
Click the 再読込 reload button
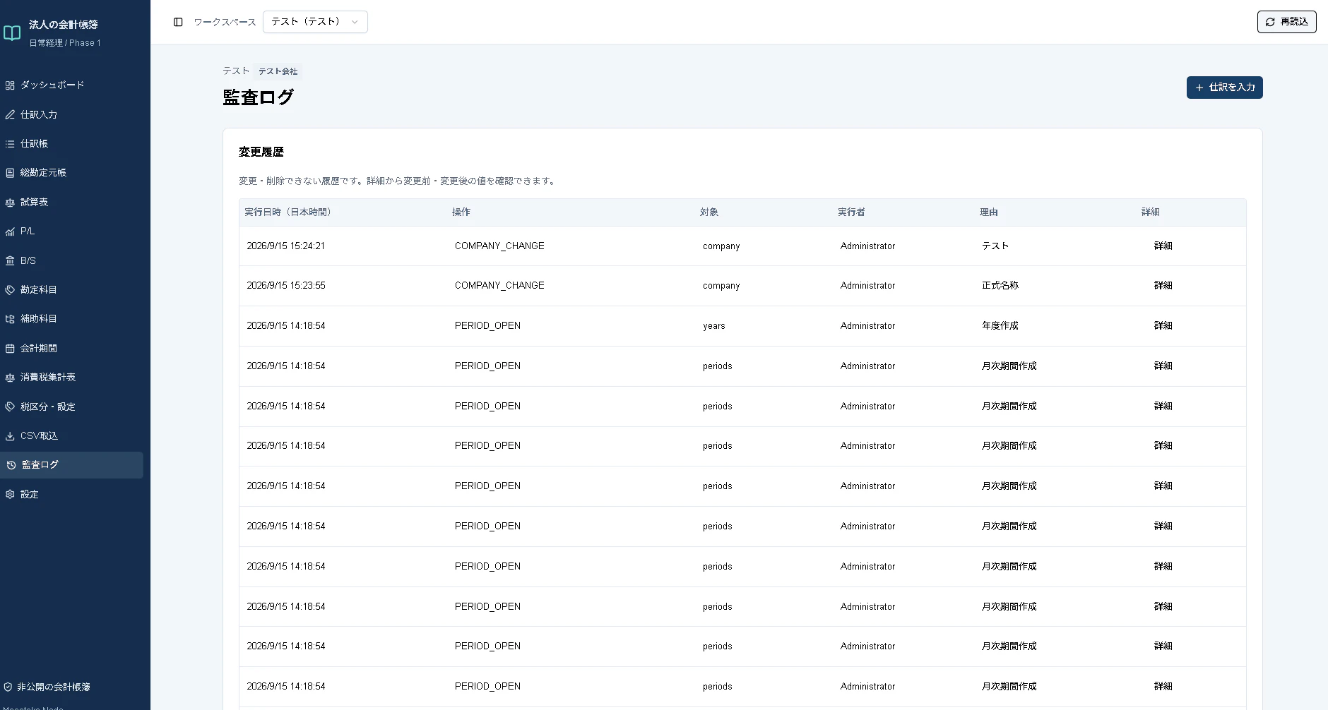click(x=1286, y=22)
